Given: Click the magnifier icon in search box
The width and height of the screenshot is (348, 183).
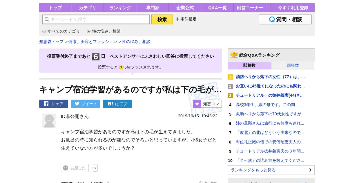Looking at the screenshot, I should 47,19.
